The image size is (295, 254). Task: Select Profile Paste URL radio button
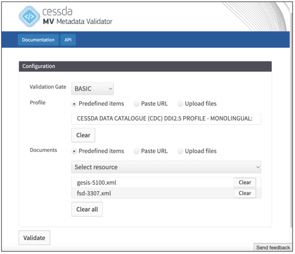coord(137,104)
